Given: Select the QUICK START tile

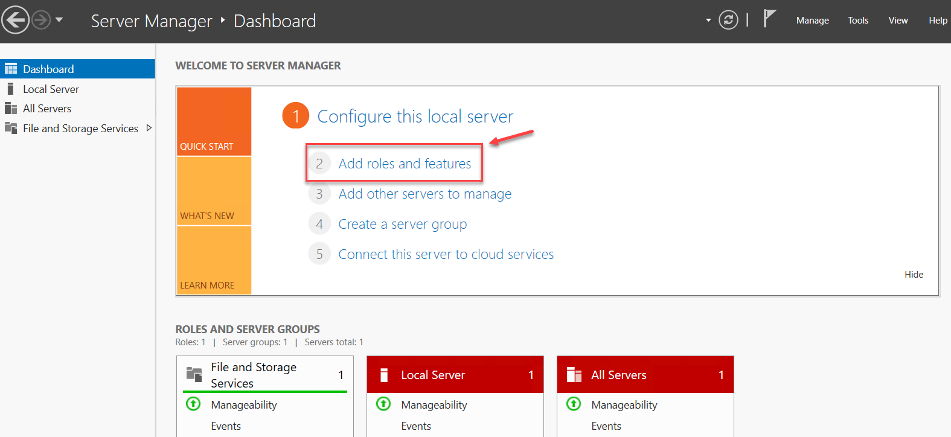Looking at the screenshot, I should click(x=214, y=121).
